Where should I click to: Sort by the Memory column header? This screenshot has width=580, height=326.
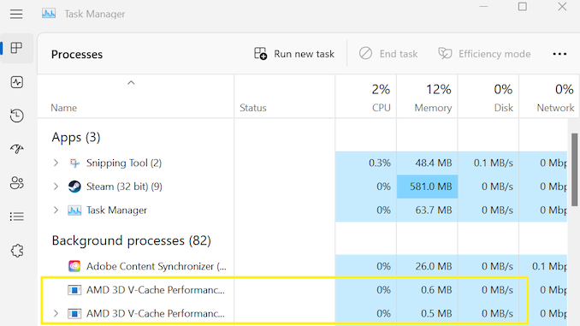pyautogui.click(x=427, y=97)
